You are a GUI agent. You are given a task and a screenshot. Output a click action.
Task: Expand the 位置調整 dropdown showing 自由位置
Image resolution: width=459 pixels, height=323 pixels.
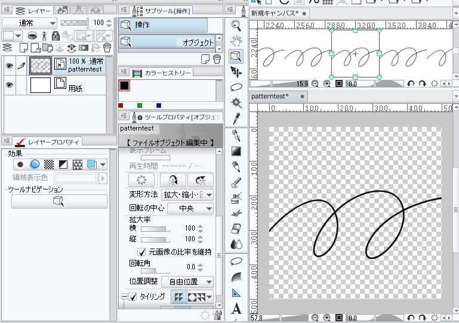click(x=188, y=281)
